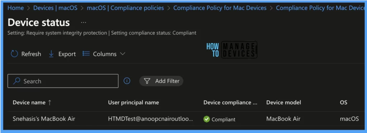Click the funnel icon in Add Filter
Viewport: 367px width, 133px height.
click(147, 81)
